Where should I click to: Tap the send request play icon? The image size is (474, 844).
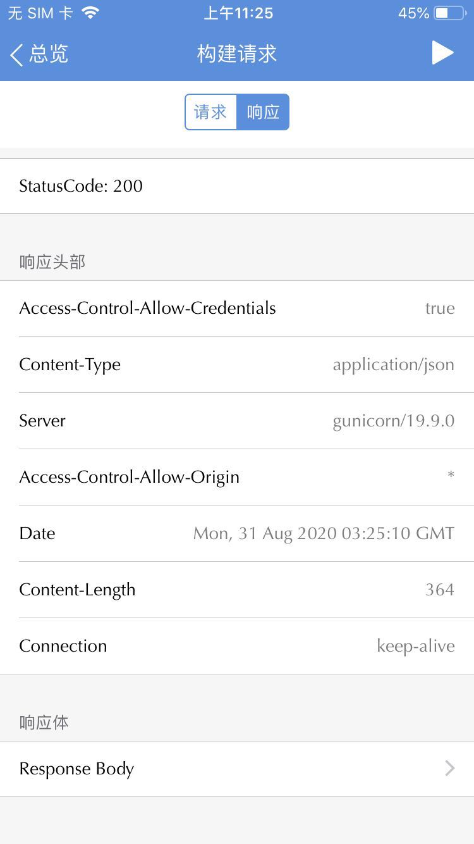[442, 53]
